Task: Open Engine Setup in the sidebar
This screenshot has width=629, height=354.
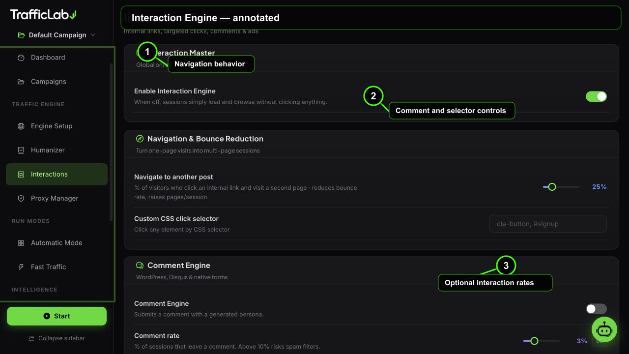Action: (x=57, y=126)
